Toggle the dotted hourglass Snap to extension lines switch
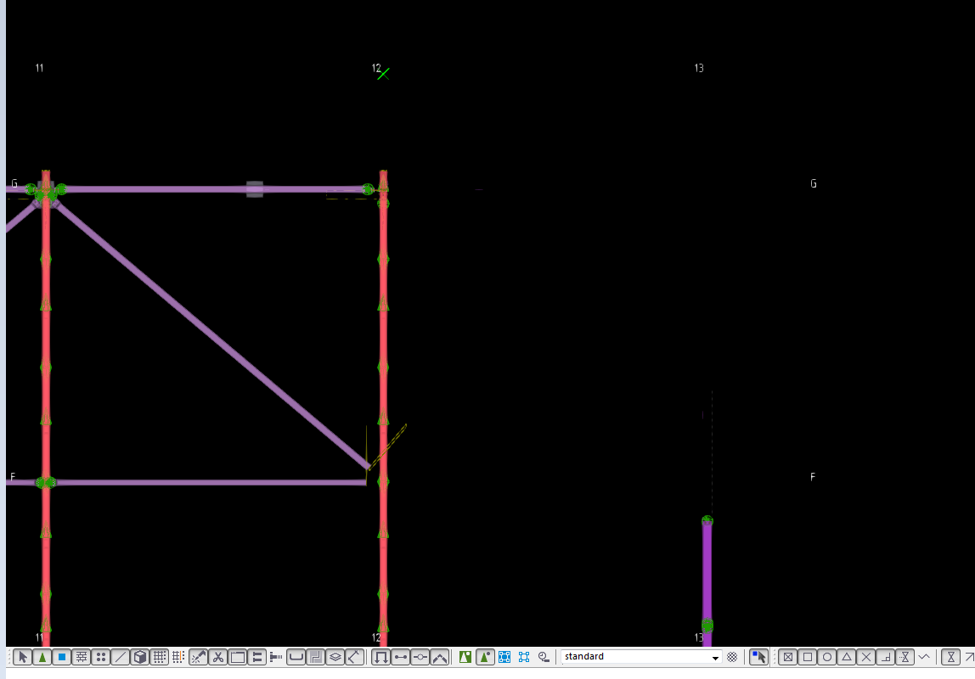The width and height of the screenshot is (975, 679). [x=905, y=657]
